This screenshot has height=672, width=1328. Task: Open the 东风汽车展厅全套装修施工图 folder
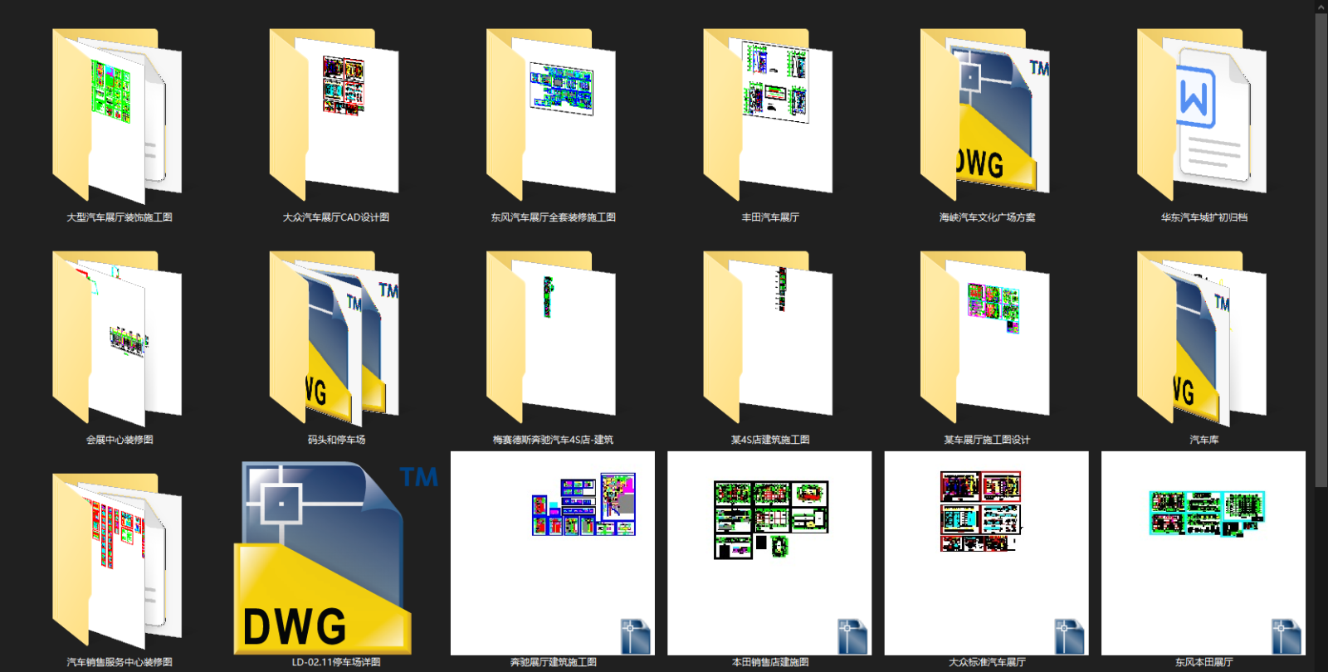click(551, 116)
